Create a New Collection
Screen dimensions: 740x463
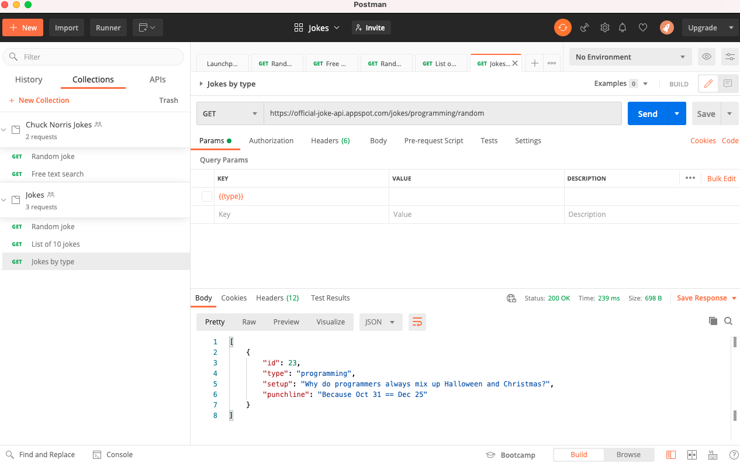[x=39, y=100]
